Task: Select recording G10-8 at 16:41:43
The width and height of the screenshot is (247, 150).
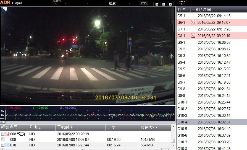Action: pyautogui.click(x=212, y=148)
